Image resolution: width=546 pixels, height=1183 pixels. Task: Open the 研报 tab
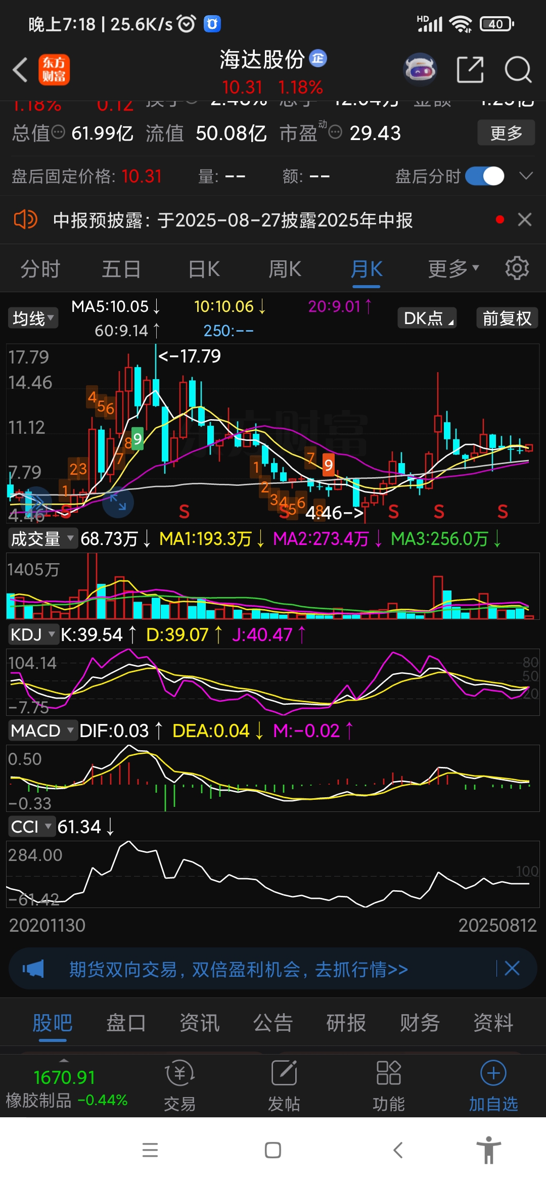(x=346, y=1023)
